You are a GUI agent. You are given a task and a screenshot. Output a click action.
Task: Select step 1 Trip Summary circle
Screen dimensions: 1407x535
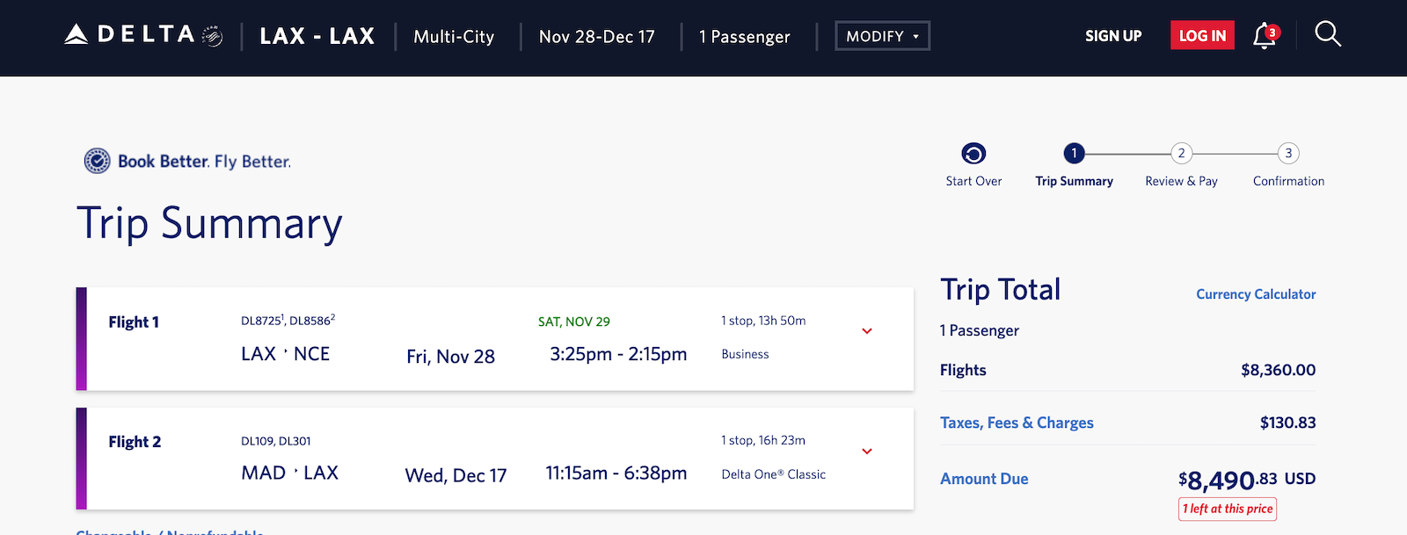[x=1074, y=154]
